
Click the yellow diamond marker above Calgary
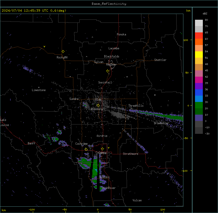pos(102,149)
